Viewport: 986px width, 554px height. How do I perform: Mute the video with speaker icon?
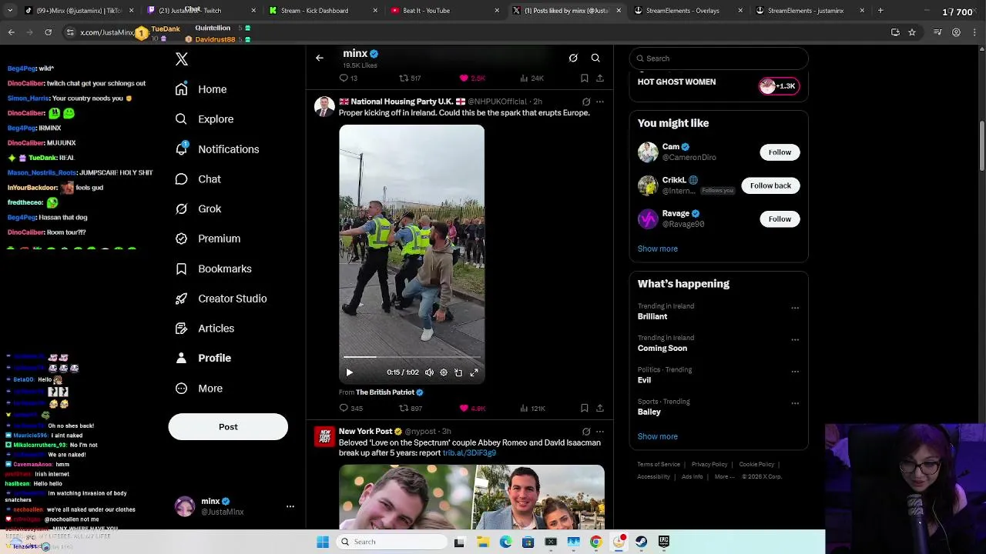coord(429,372)
